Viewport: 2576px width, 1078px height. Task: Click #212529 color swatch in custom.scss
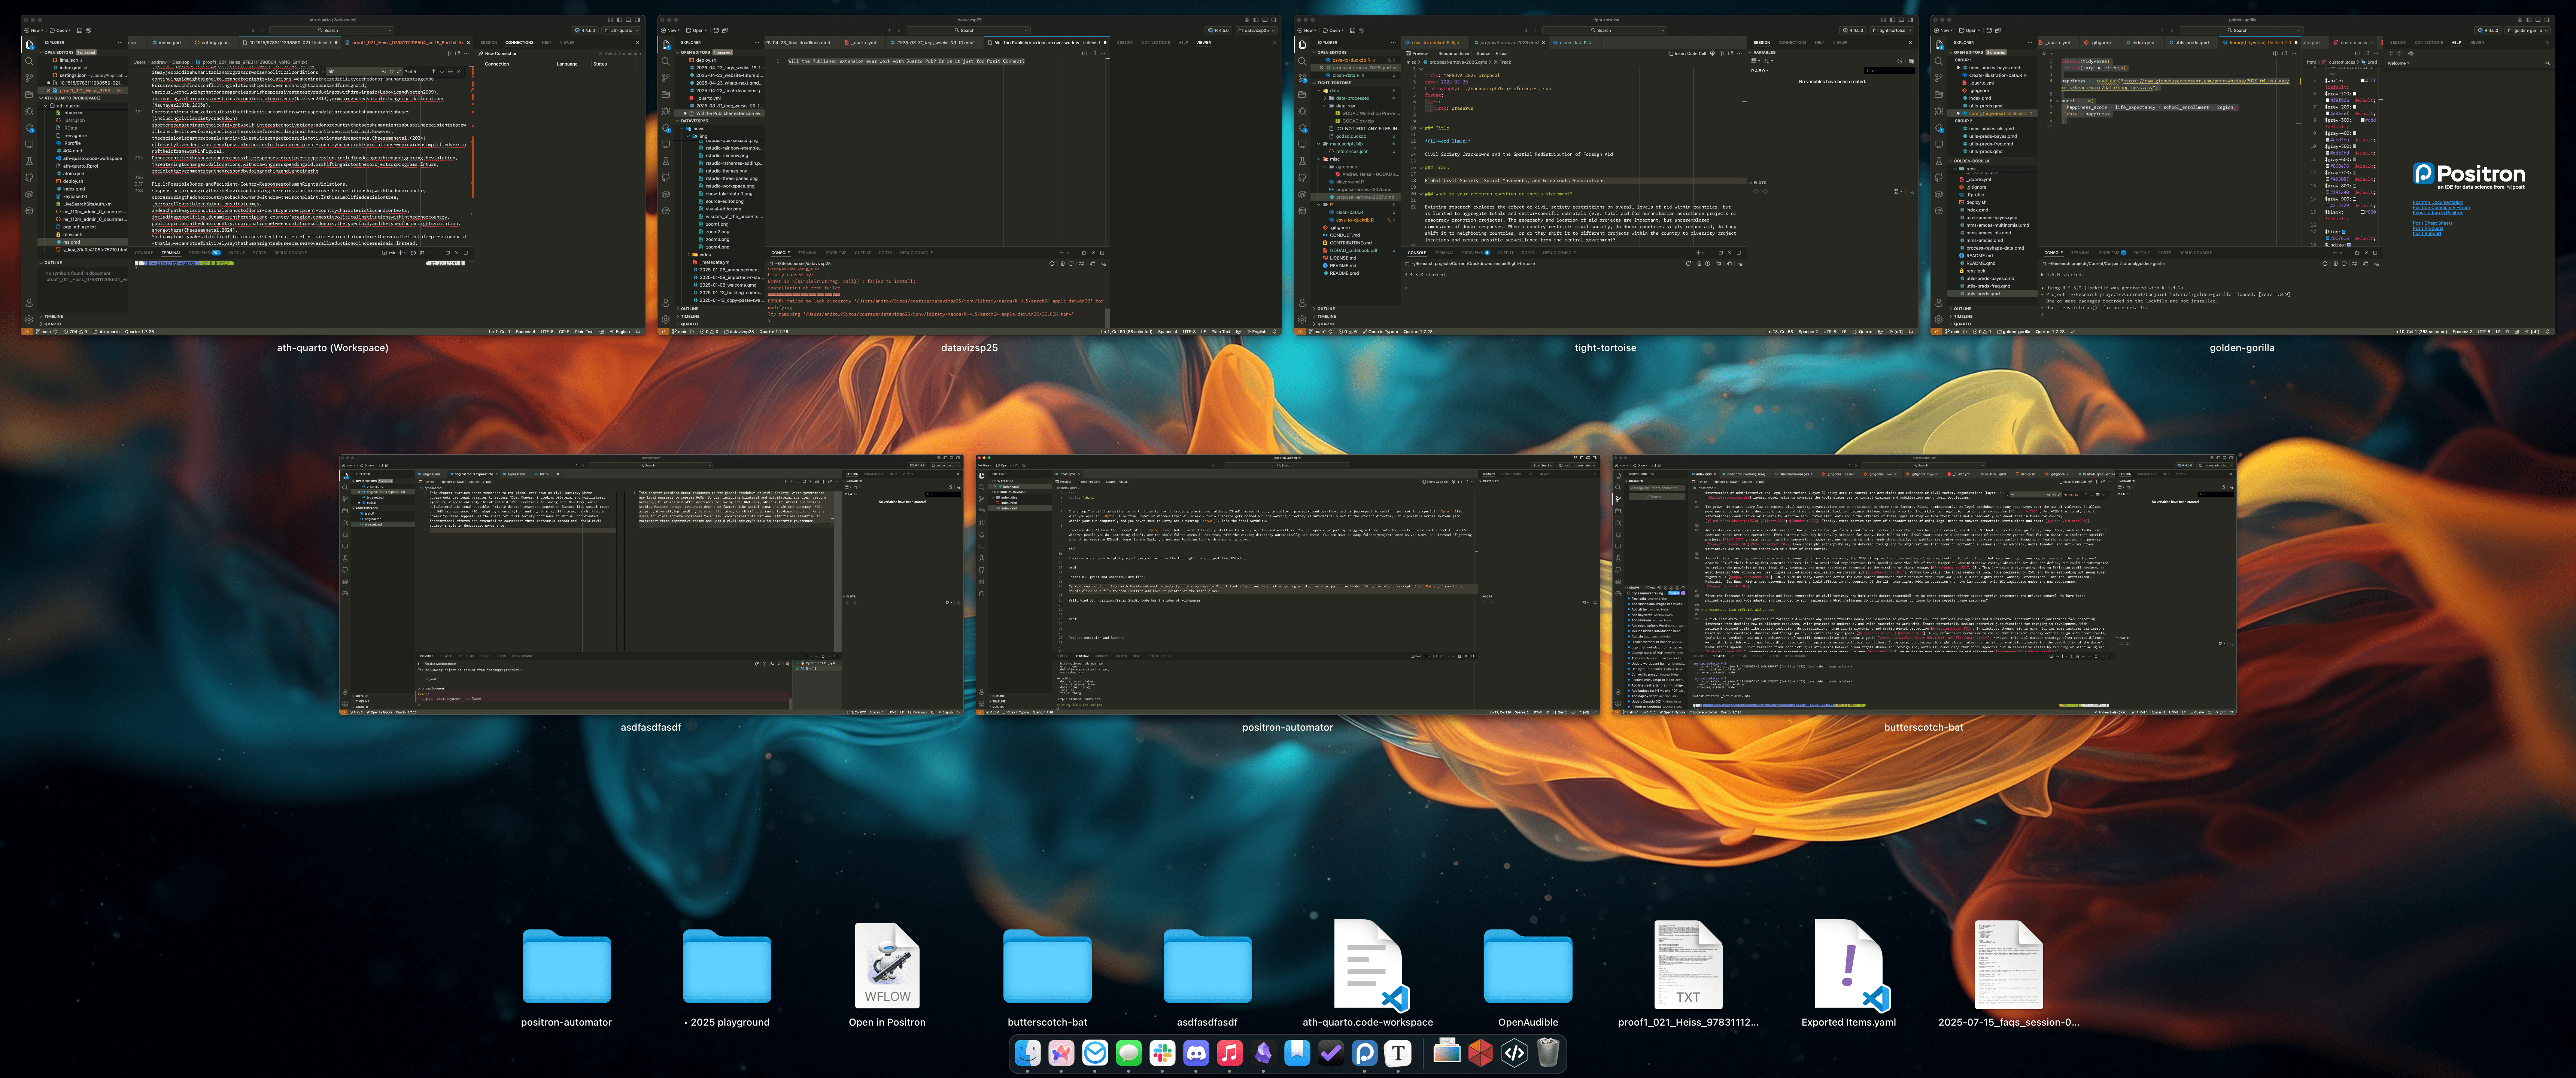(2328, 206)
